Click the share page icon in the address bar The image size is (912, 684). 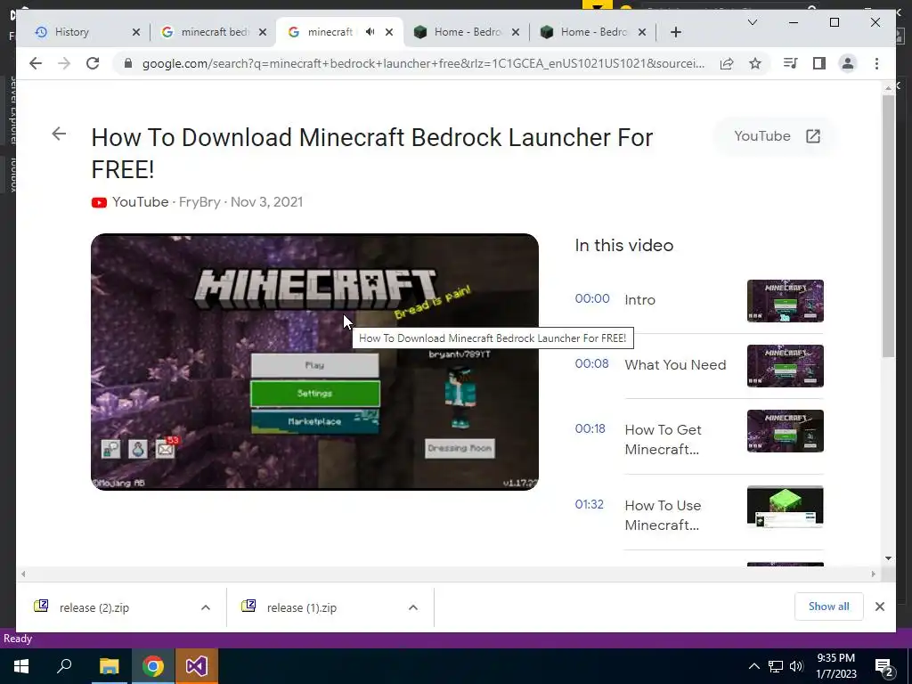coord(727,63)
